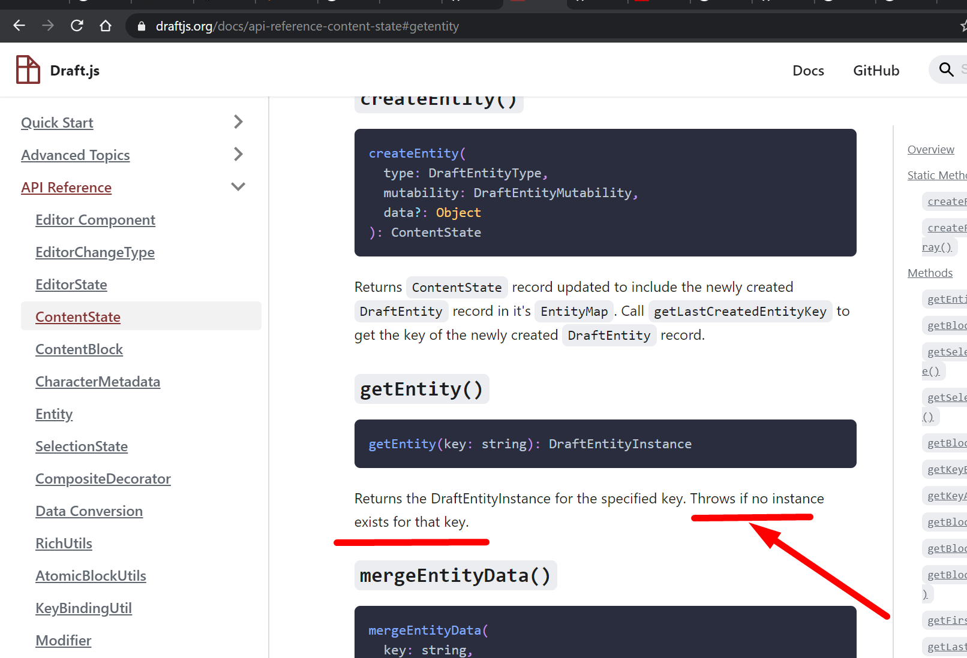Click the browser back arrow

tap(19, 25)
